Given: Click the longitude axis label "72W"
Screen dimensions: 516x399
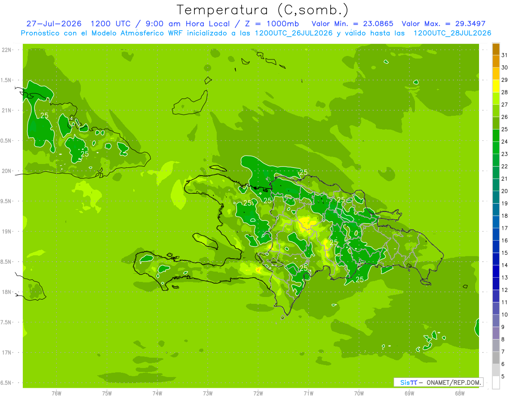Looking at the screenshot, I should [x=258, y=394].
